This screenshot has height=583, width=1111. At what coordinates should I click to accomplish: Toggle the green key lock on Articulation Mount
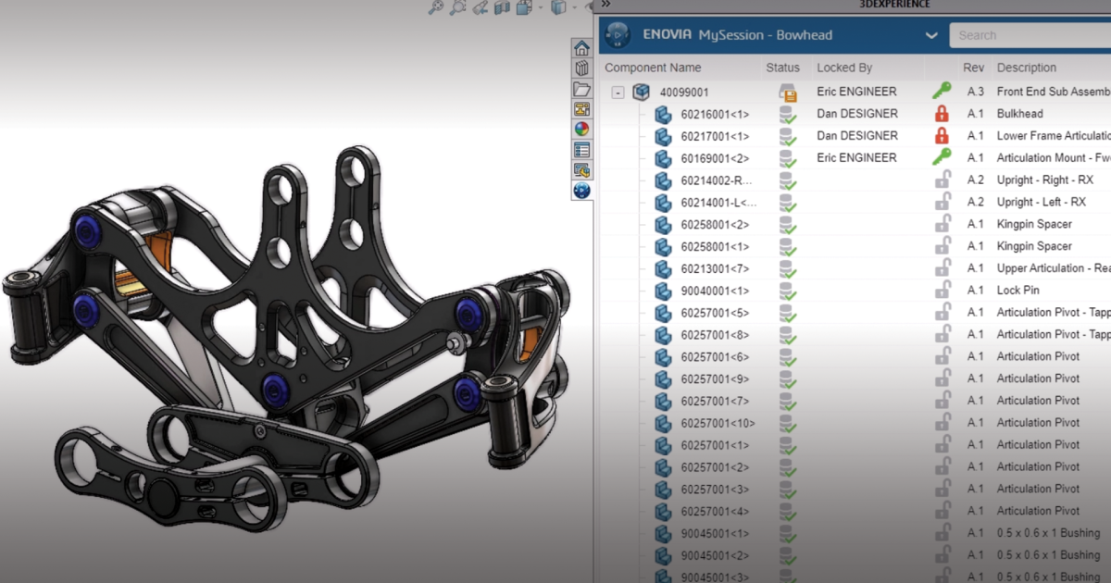tap(942, 157)
